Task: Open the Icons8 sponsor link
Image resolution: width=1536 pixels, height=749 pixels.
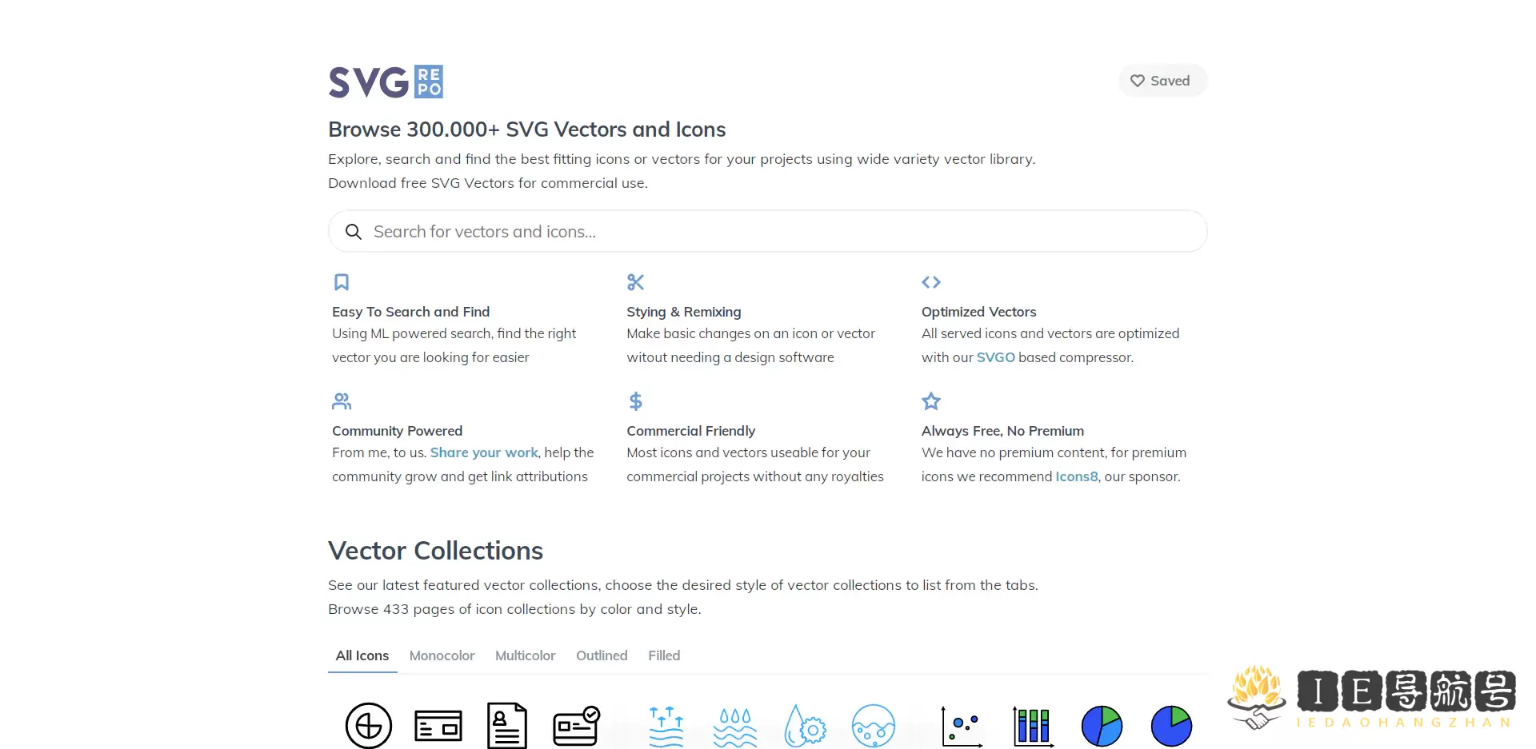Action: click(x=1076, y=476)
